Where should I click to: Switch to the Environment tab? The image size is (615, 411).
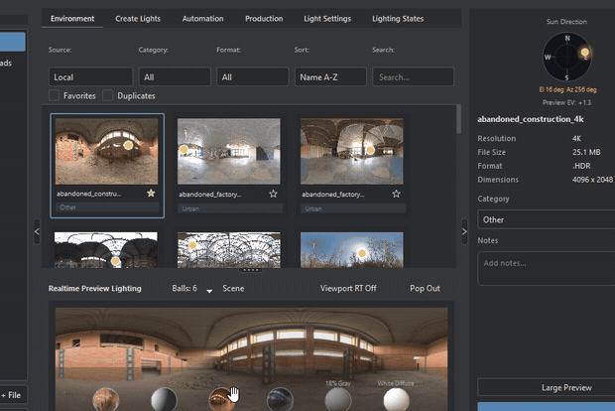[x=72, y=19]
